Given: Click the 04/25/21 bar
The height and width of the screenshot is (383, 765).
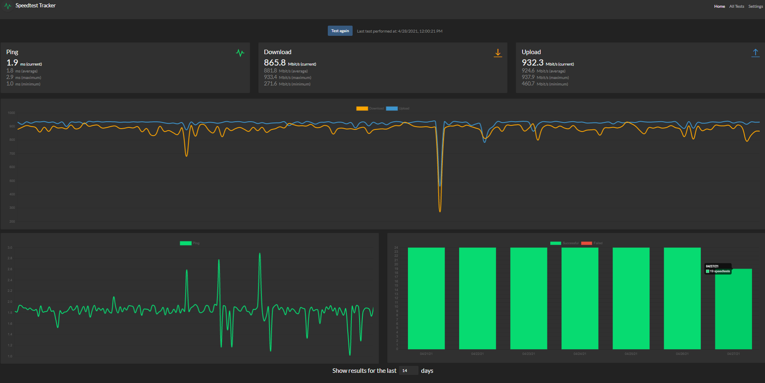Looking at the screenshot, I should pos(631,298).
